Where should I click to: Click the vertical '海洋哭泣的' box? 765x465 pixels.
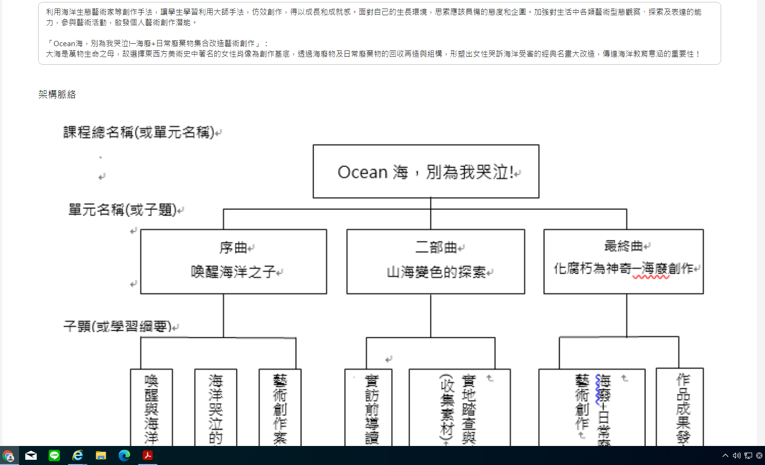point(215,408)
